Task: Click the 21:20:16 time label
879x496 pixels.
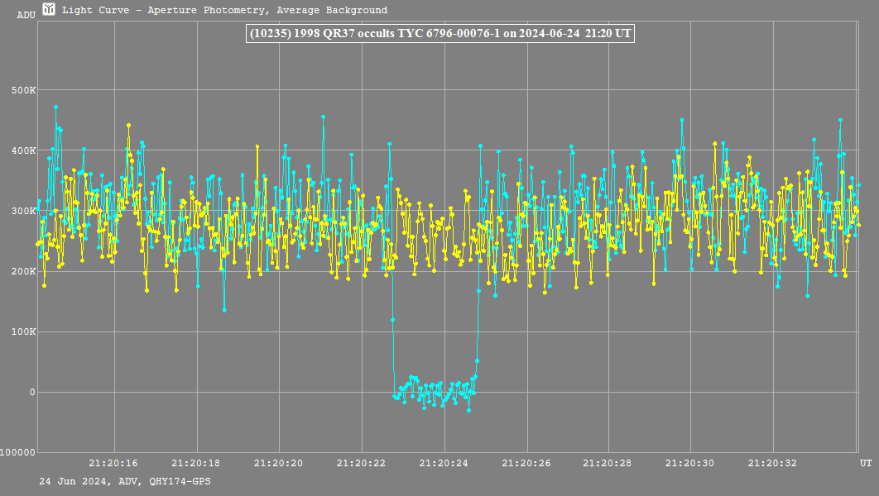Action: [113, 464]
